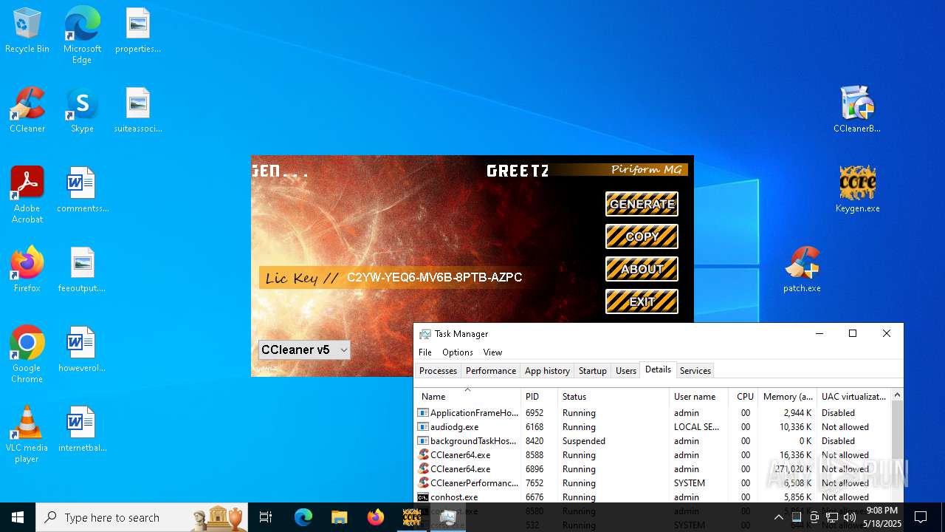
Task: Switch to the Services tab
Action: [695, 371]
